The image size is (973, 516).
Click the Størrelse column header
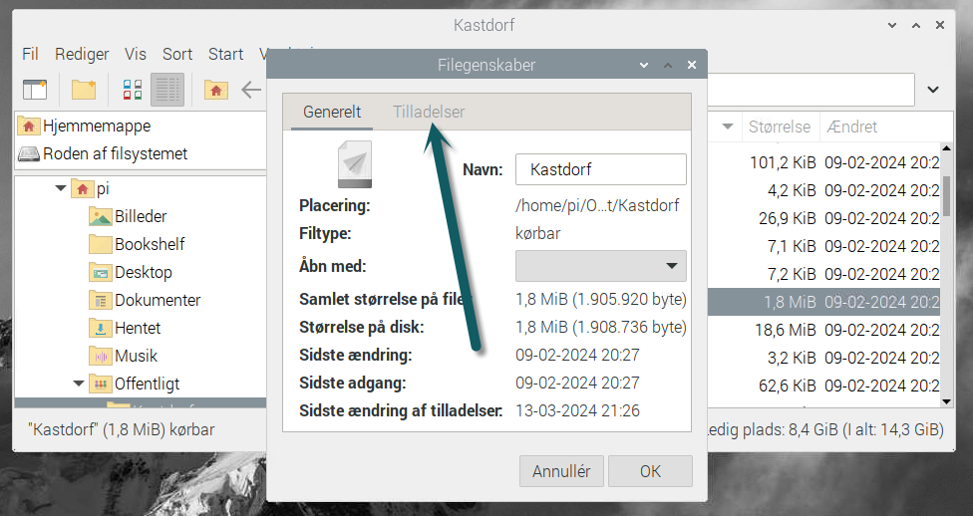[778, 127]
